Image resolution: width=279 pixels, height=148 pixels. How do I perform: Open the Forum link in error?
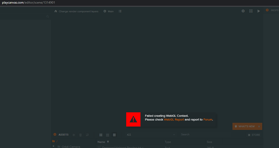click(208, 120)
